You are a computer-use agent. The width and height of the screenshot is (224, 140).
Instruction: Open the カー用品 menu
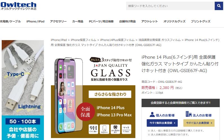[78, 21]
